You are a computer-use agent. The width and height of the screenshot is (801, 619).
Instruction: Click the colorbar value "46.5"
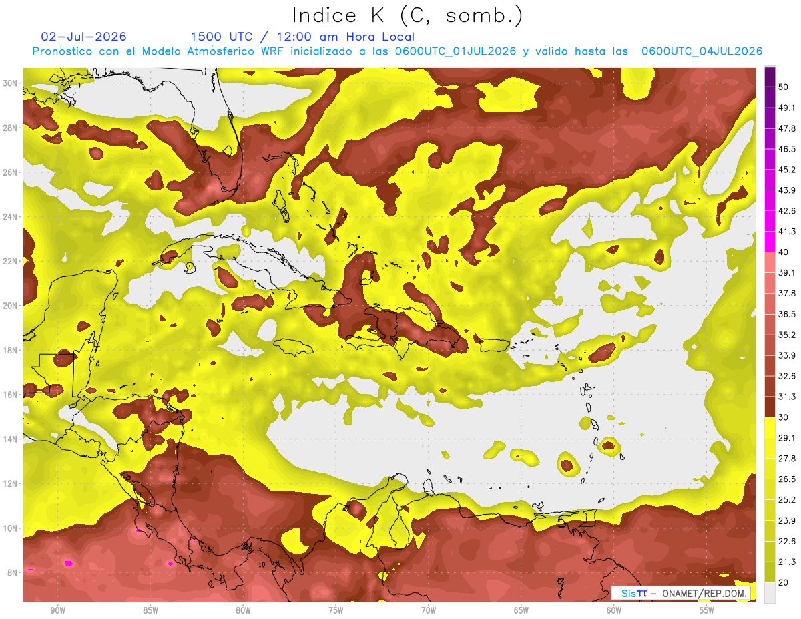787,149
